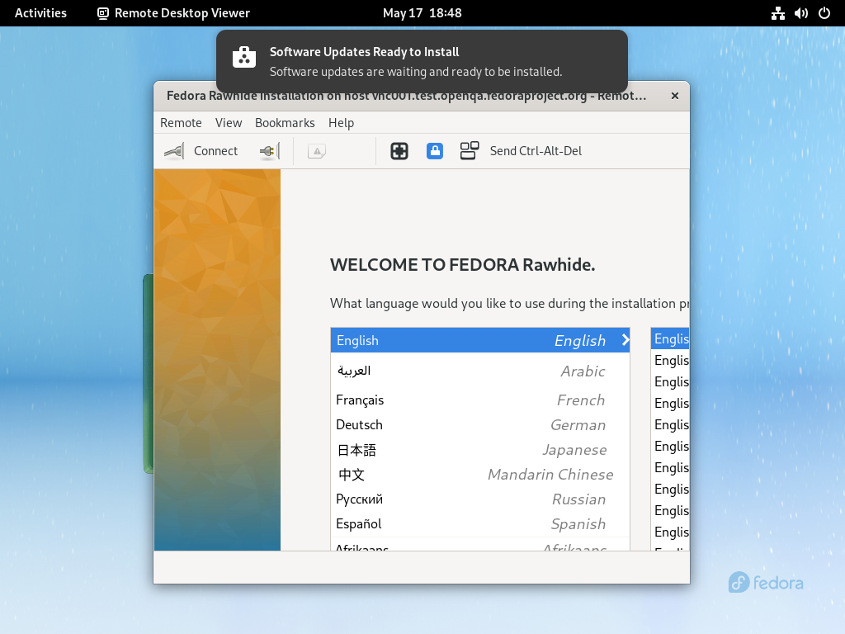The height and width of the screenshot is (634, 845).
Task: Open the Help menu
Action: 341,123
